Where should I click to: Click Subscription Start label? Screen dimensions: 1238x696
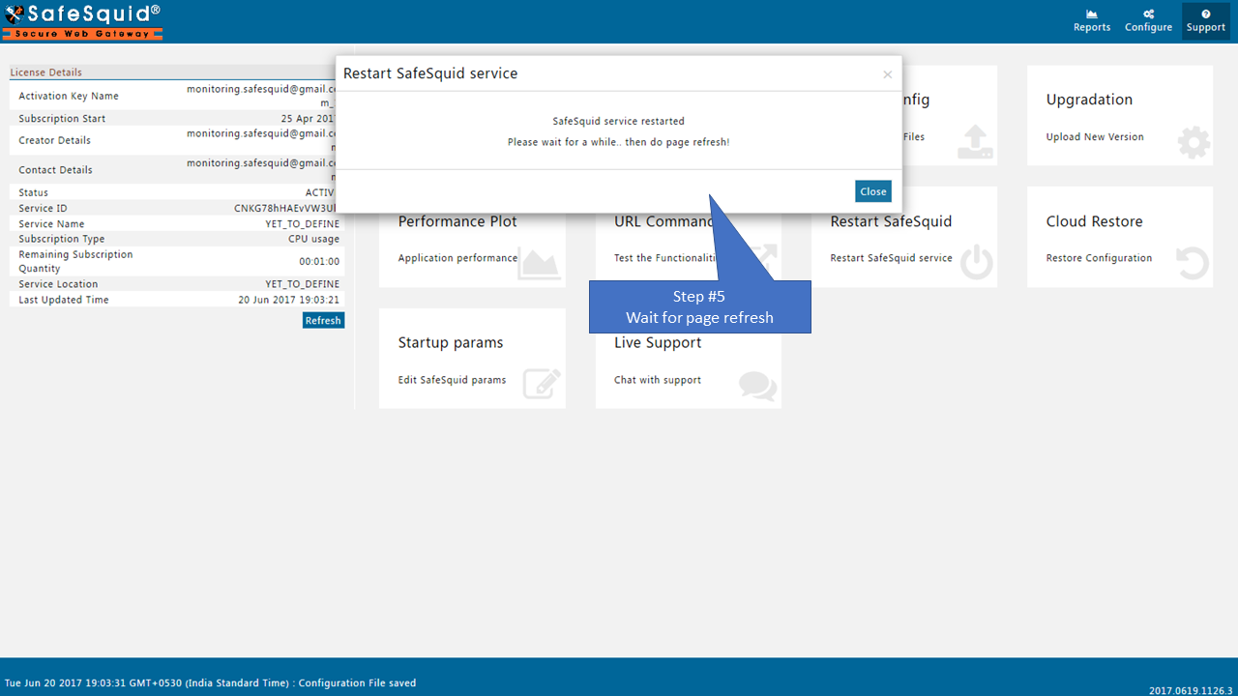(x=62, y=119)
